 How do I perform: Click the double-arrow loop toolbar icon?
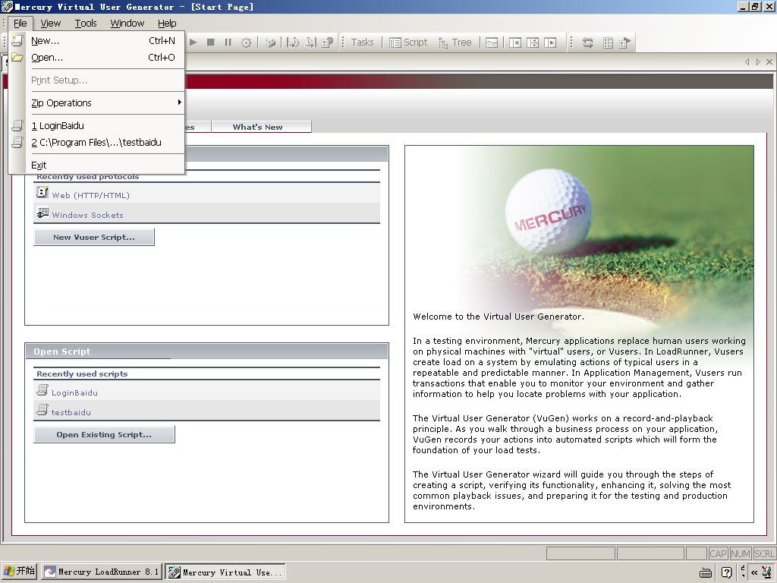588,43
